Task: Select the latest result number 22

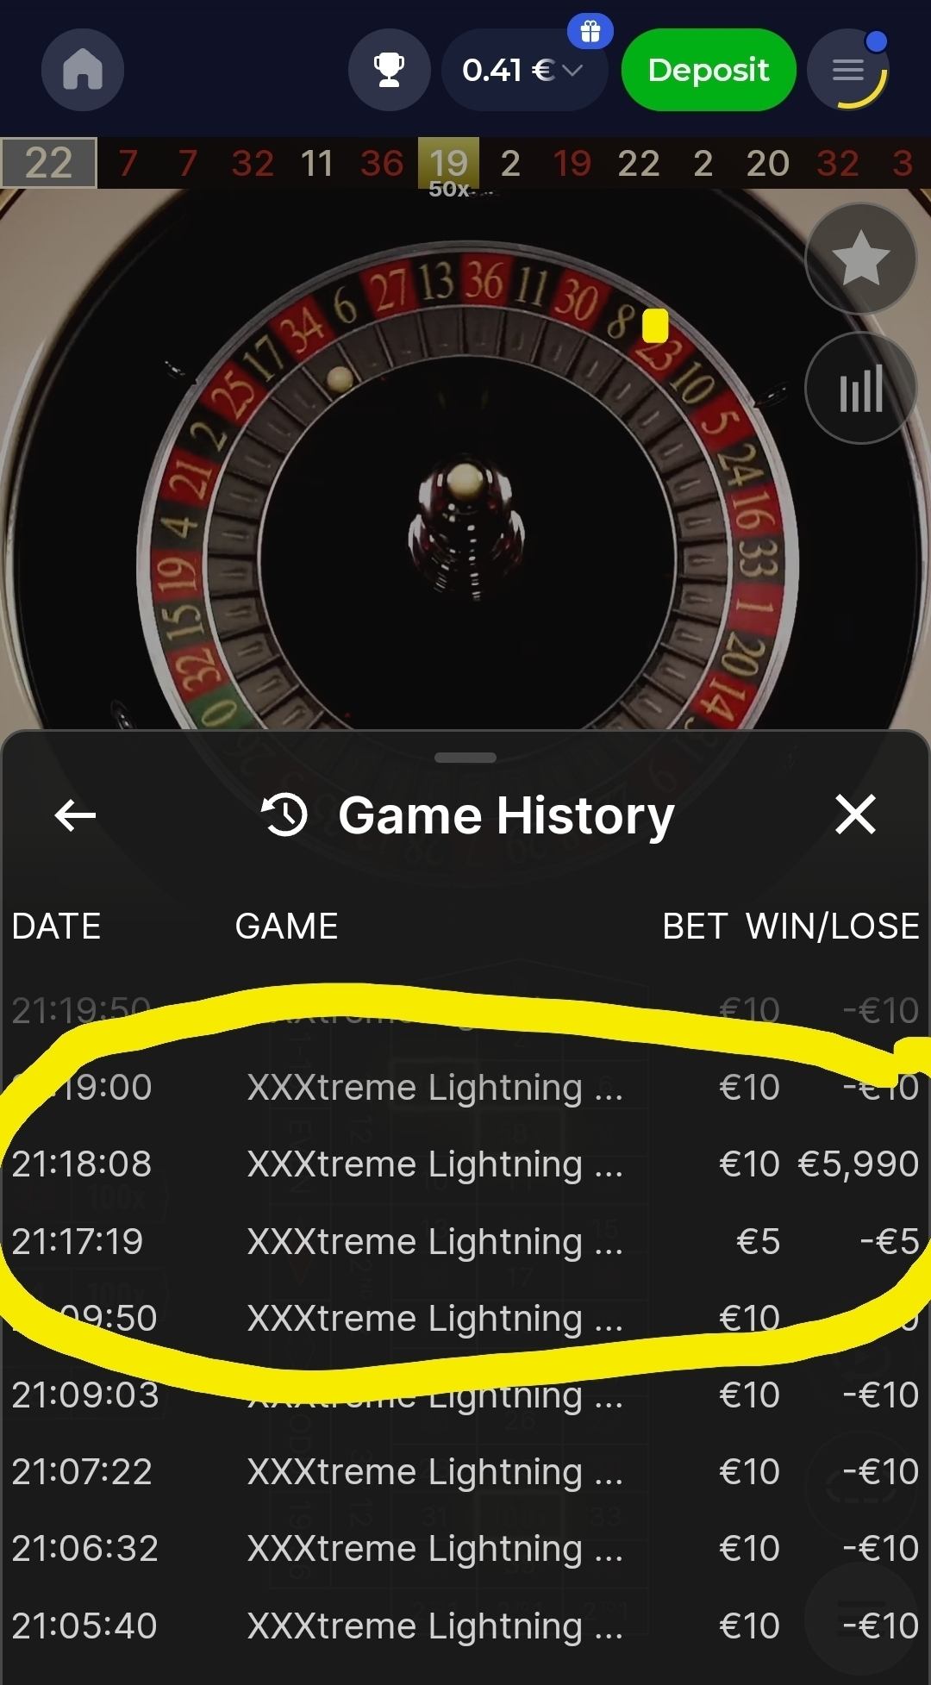Action: (49, 163)
